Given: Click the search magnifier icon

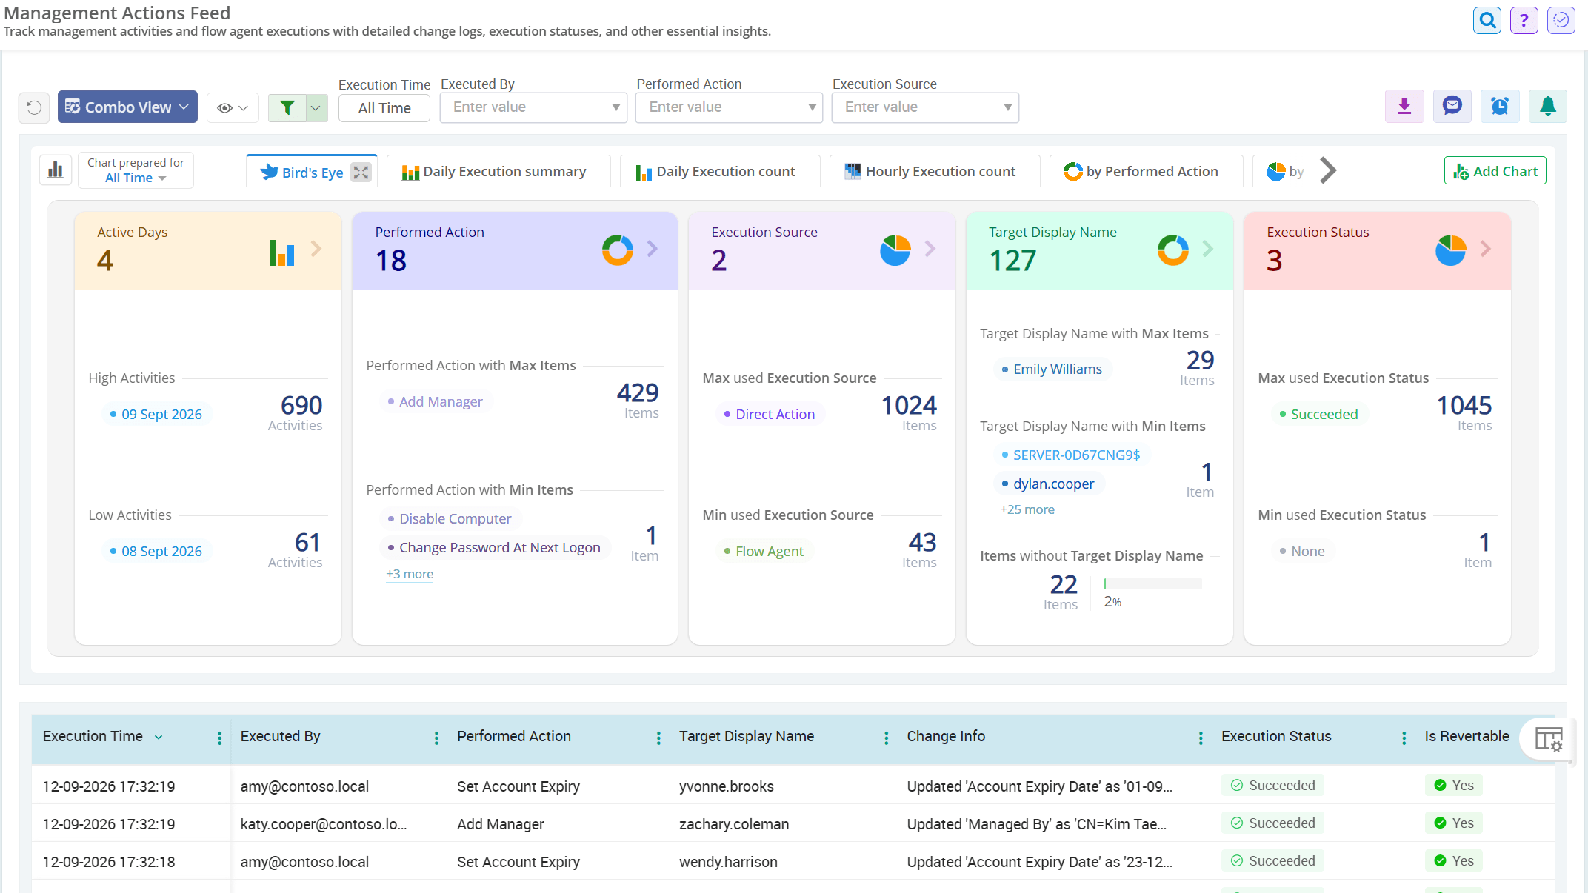Looking at the screenshot, I should (x=1487, y=20).
